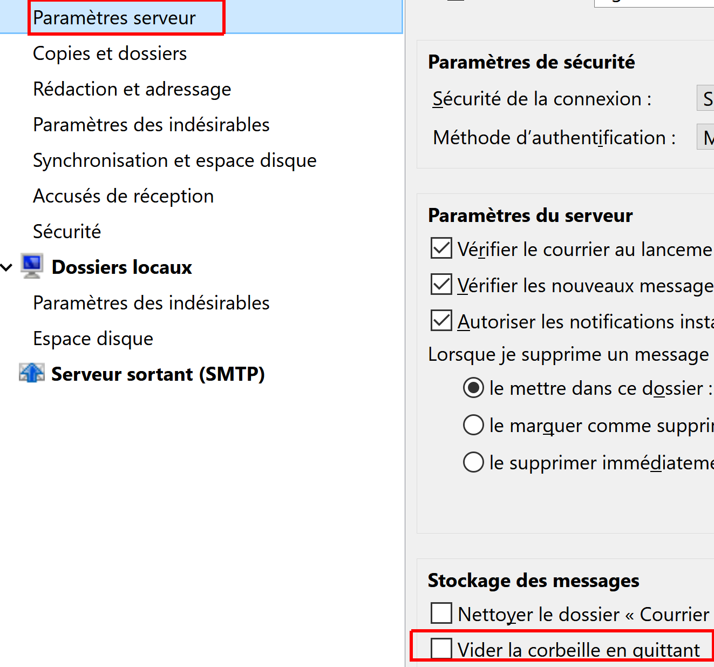The width and height of the screenshot is (714, 667).
Task: Enable Vider la corbeille en quittant
Action: [x=441, y=649]
